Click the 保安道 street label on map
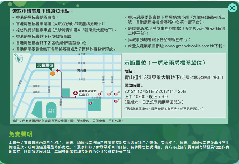Viewport: 239px width, 164px height. (82, 54)
